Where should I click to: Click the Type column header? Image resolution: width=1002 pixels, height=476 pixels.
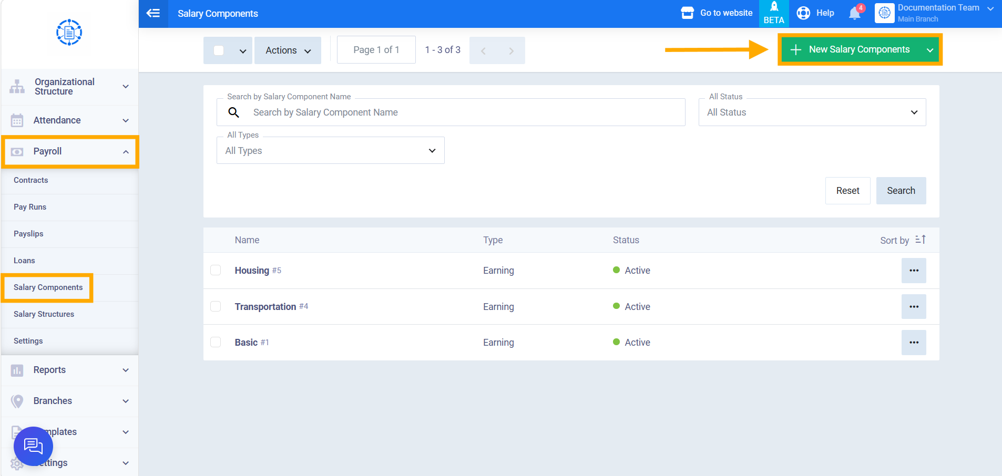pos(493,240)
